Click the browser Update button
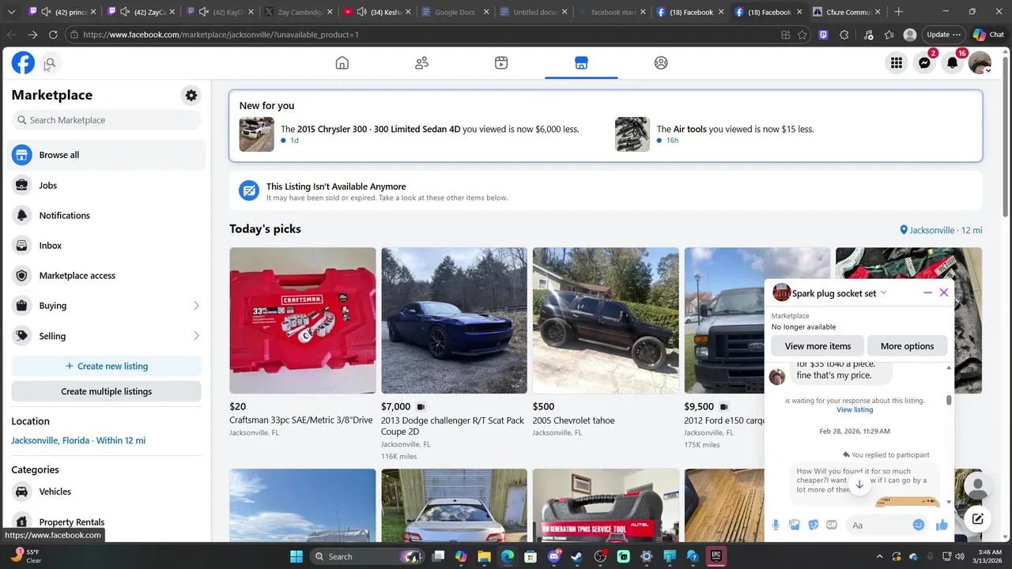Screen dimensions: 1012x569 click(x=943, y=35)
